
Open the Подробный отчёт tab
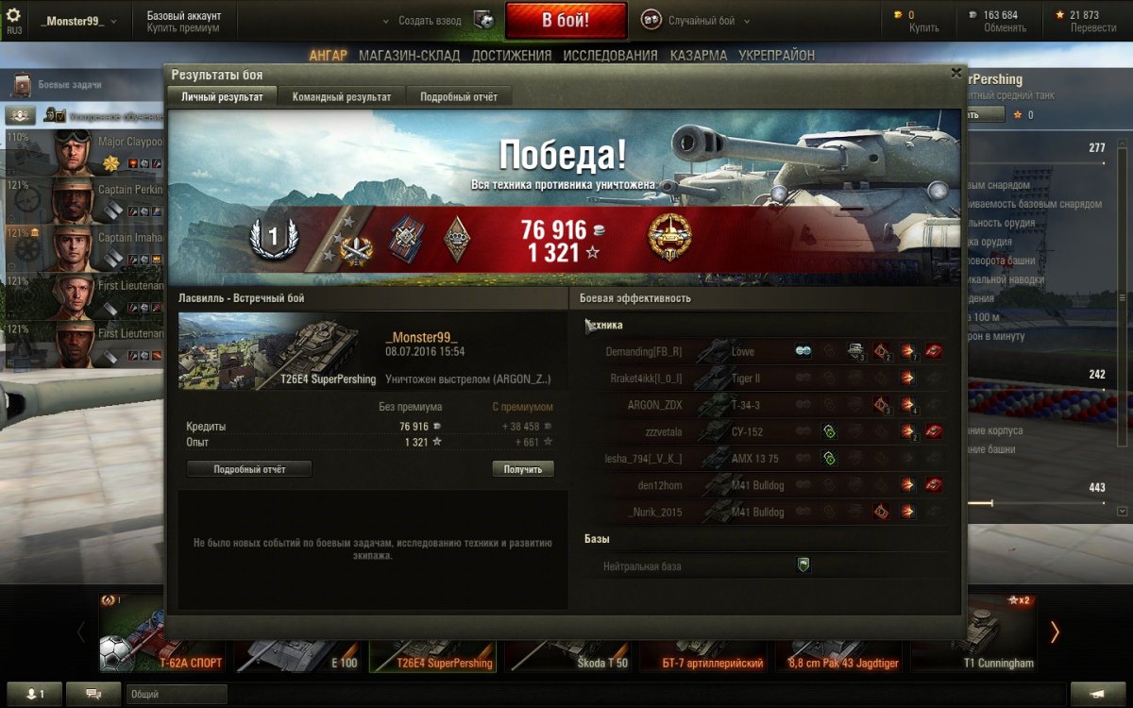click(459, 96)
